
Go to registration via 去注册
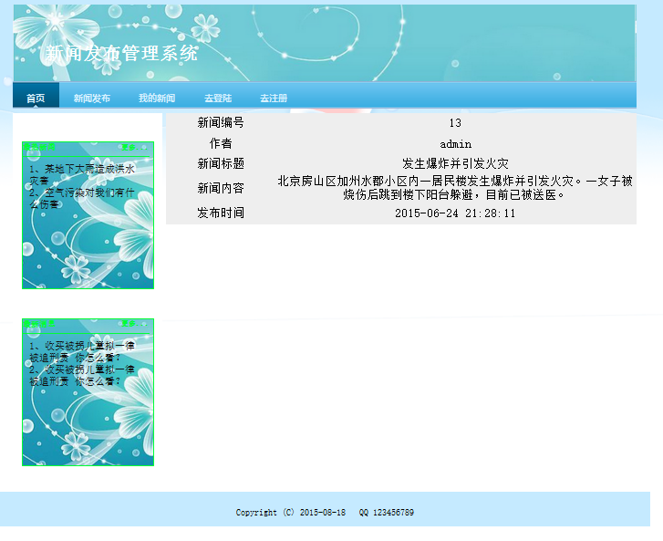[x=274, y=99]
